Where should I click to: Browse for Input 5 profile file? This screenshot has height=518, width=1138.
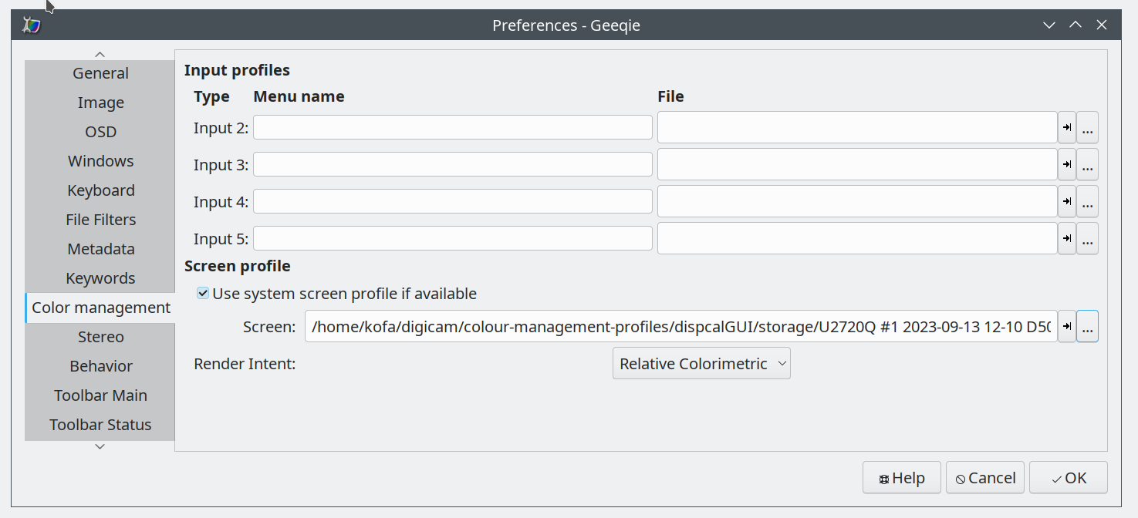click(x=1087, y=238)
